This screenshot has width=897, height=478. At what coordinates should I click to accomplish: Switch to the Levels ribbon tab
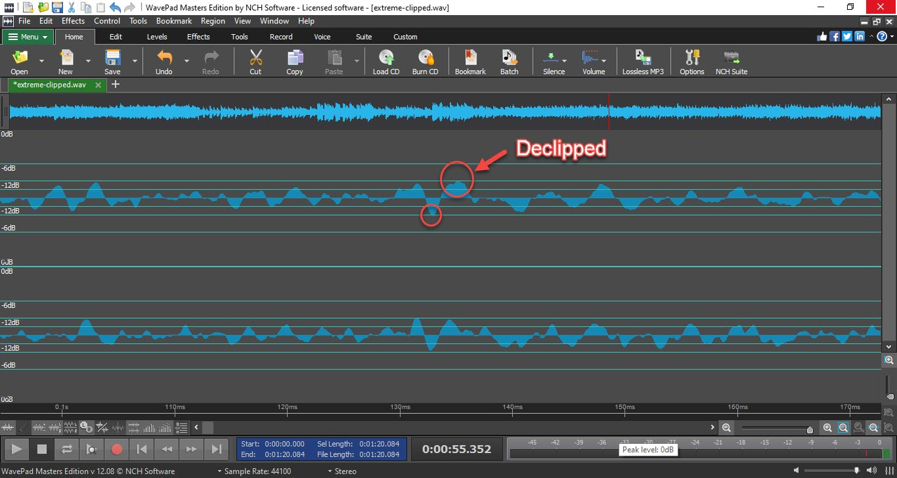(x=157, y=37)
